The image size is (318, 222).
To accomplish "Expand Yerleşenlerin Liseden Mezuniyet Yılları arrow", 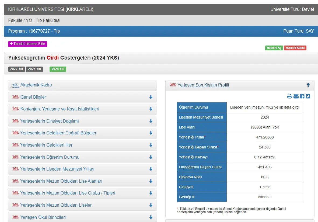I will tap(151, 169).
